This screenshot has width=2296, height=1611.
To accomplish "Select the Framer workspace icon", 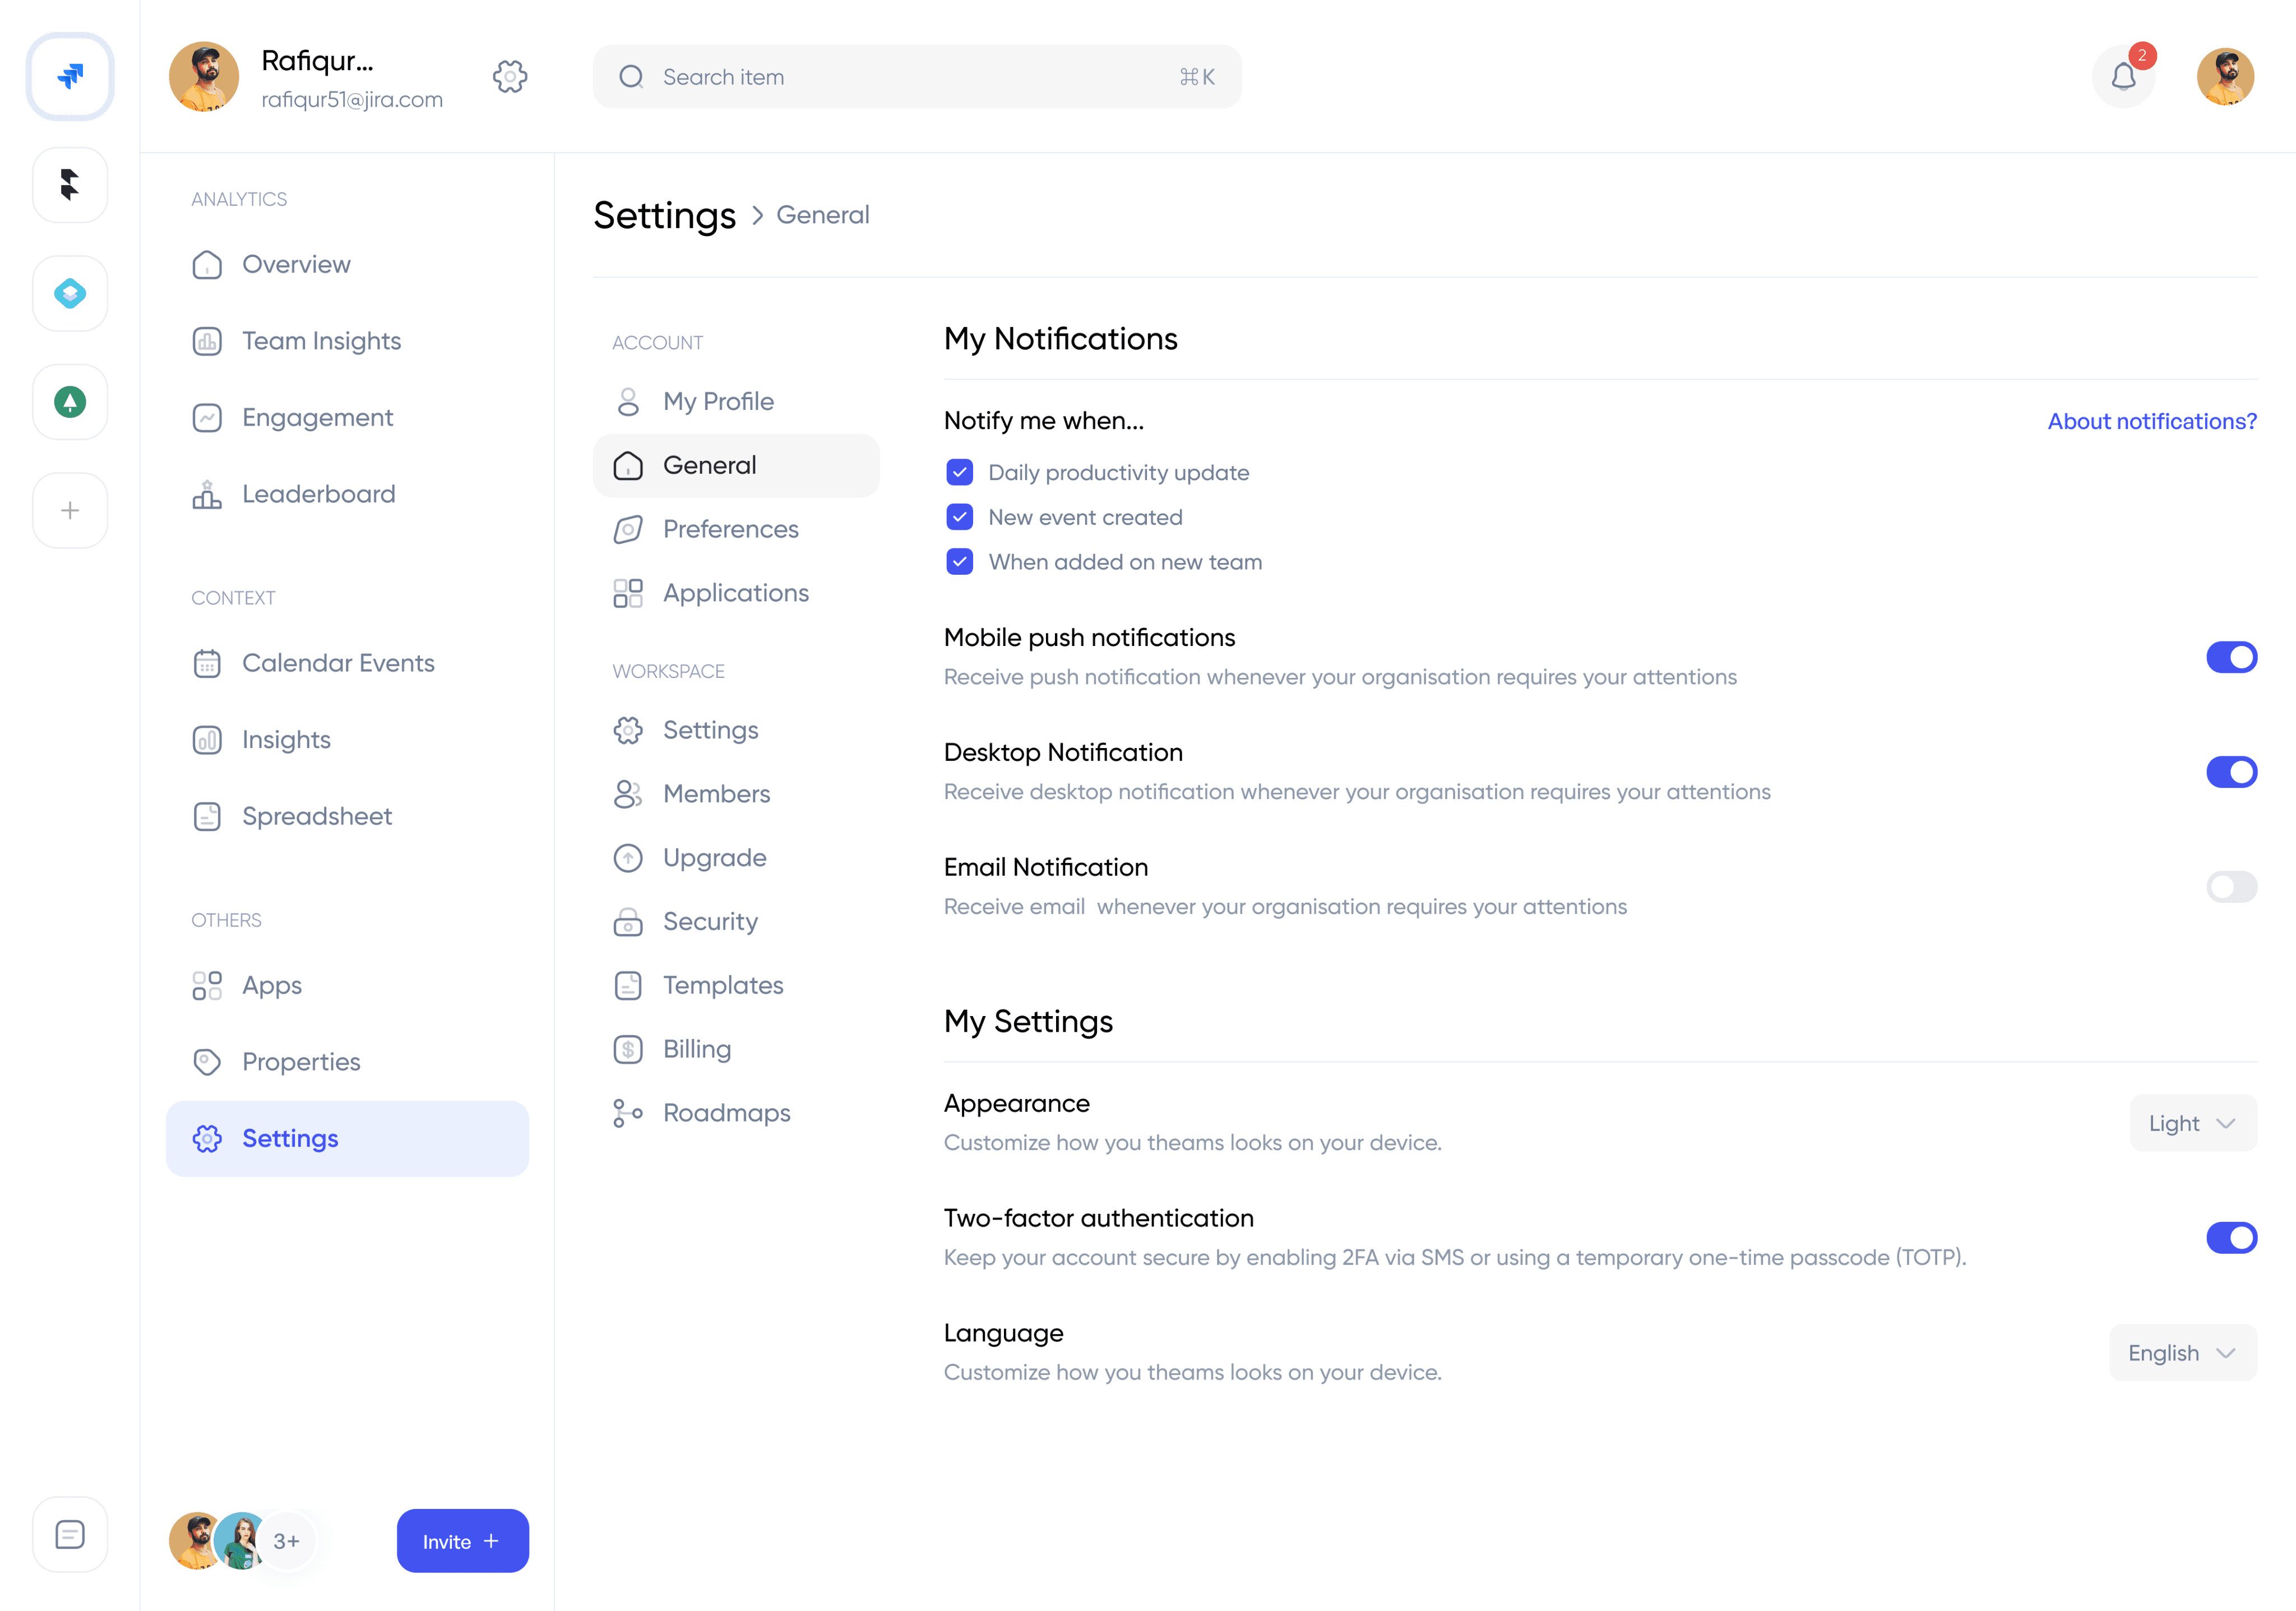I will click(70, 184).
